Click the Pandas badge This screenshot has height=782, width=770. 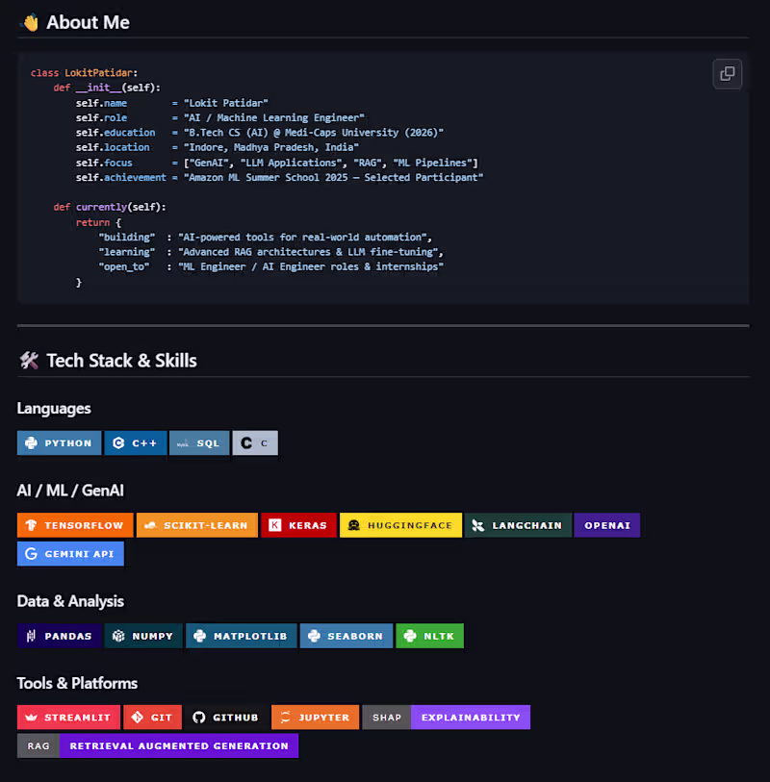coord(59,636)
